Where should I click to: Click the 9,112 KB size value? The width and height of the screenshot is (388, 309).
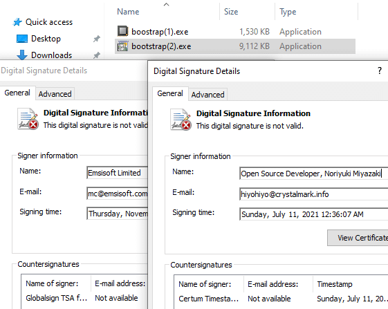255,46
